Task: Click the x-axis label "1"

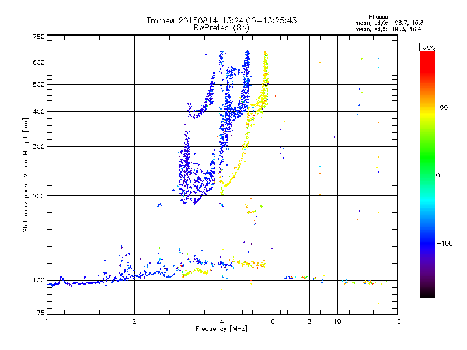Action: pos(47,321)
